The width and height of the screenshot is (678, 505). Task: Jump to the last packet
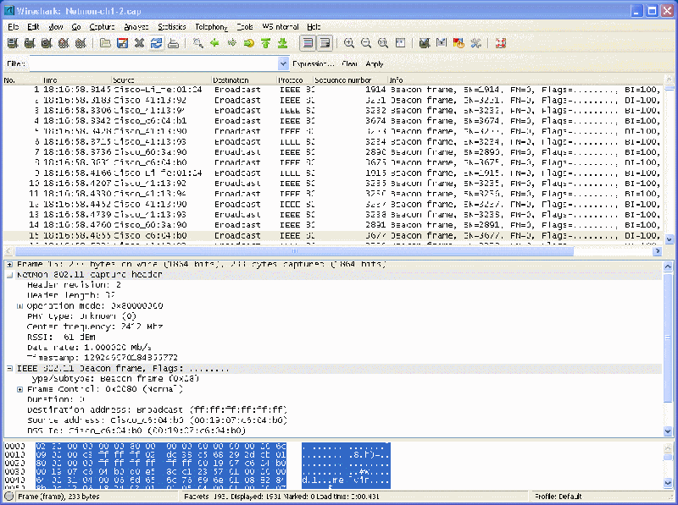[x=282, y=43]
